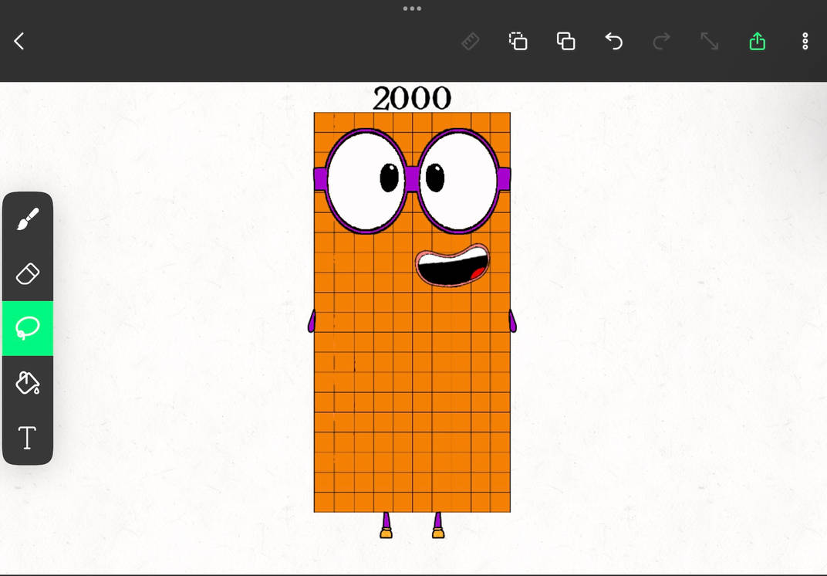Select the Text tool
This screenshot has height=576, width=827.
coord(28,438)
